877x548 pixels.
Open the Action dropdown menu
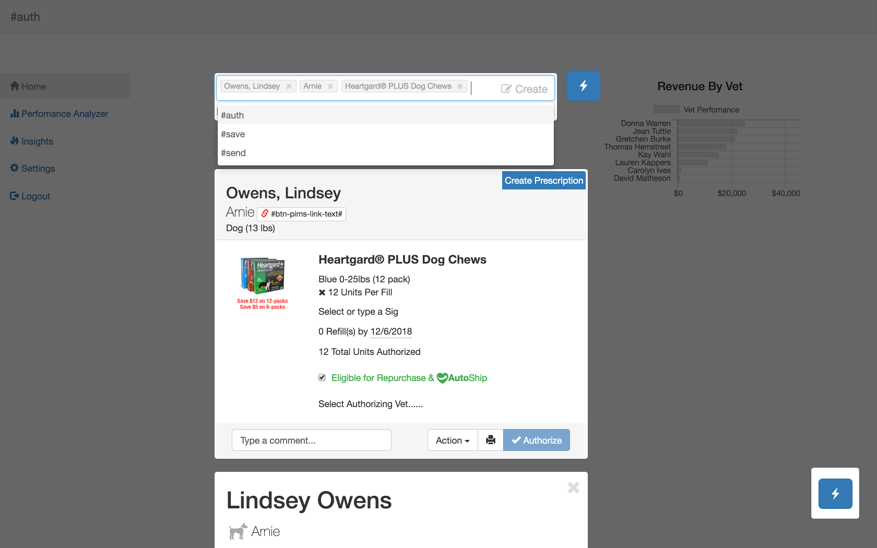[453, 440]
